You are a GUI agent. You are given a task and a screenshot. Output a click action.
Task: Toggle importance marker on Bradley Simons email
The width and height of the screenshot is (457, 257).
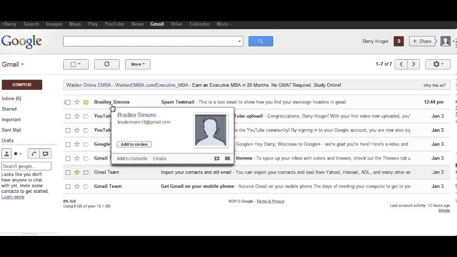coord(86,102)
